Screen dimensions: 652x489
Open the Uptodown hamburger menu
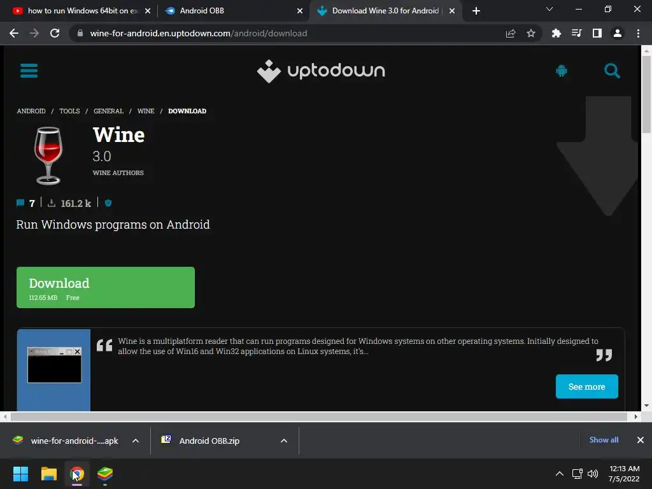coord(29,71)
